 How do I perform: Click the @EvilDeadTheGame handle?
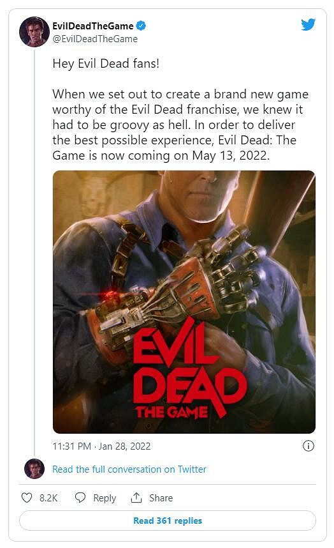click(95, 39)
